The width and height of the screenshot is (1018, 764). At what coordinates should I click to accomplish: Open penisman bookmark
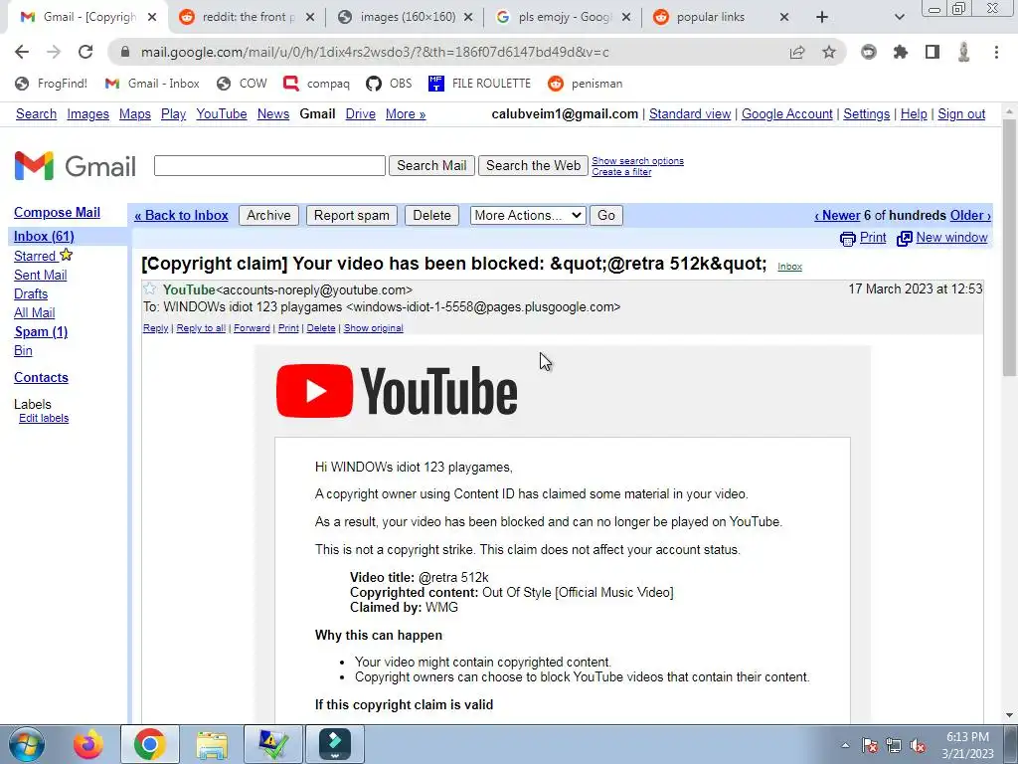click(585, 84)
